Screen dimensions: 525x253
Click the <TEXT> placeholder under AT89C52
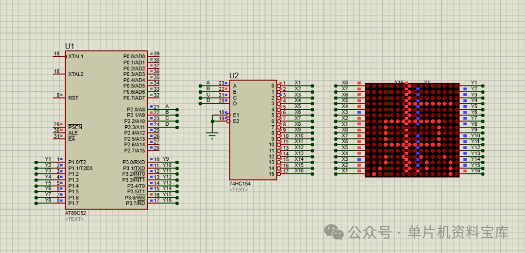pos(74,219)
